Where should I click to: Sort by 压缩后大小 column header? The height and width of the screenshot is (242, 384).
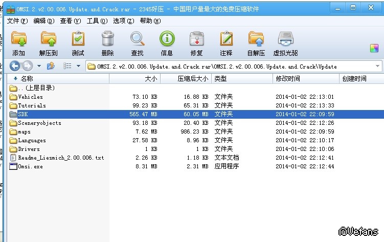[x=186, y=79]
